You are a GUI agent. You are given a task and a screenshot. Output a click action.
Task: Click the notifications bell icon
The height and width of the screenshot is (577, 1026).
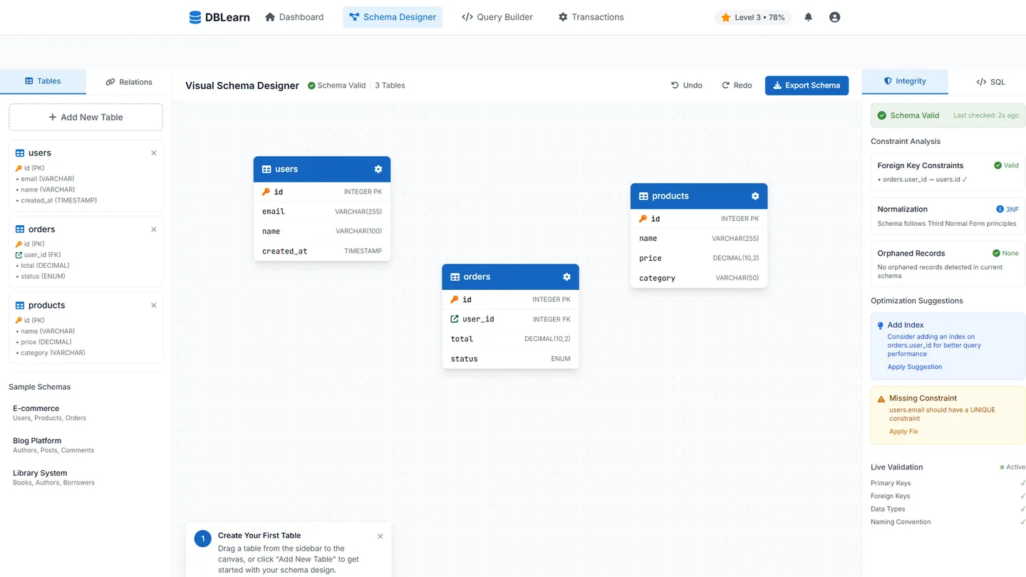[808, 17]
